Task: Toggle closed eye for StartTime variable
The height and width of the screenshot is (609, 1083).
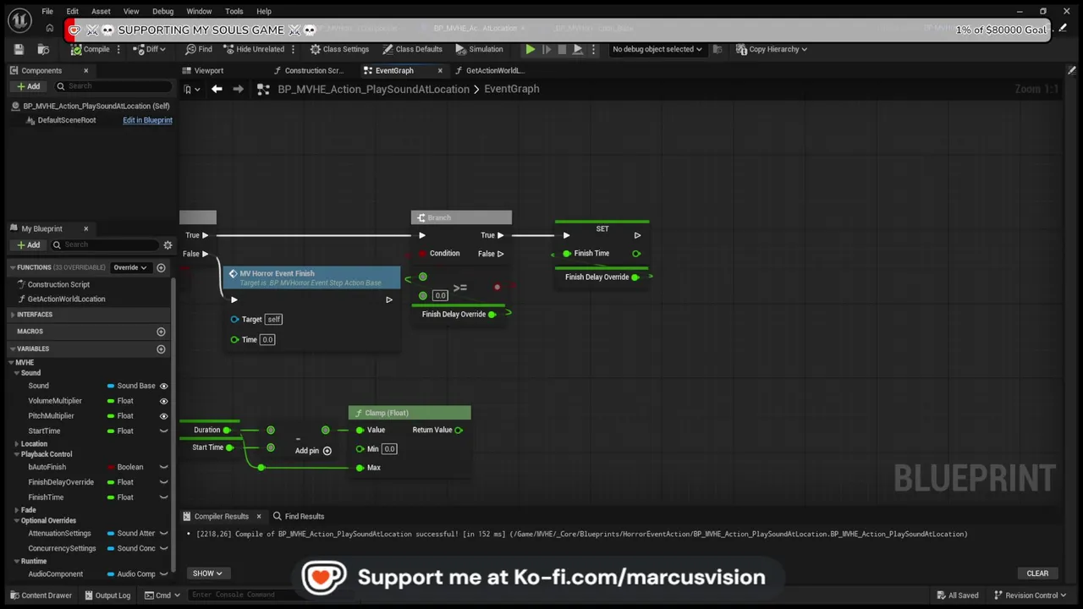Action: point(164,431)
